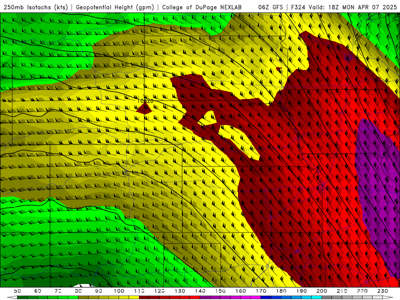This screenshot has height=300, width=400.
Task: Click the '06Z GFS' model run label
Action: [x=270, y=7]
